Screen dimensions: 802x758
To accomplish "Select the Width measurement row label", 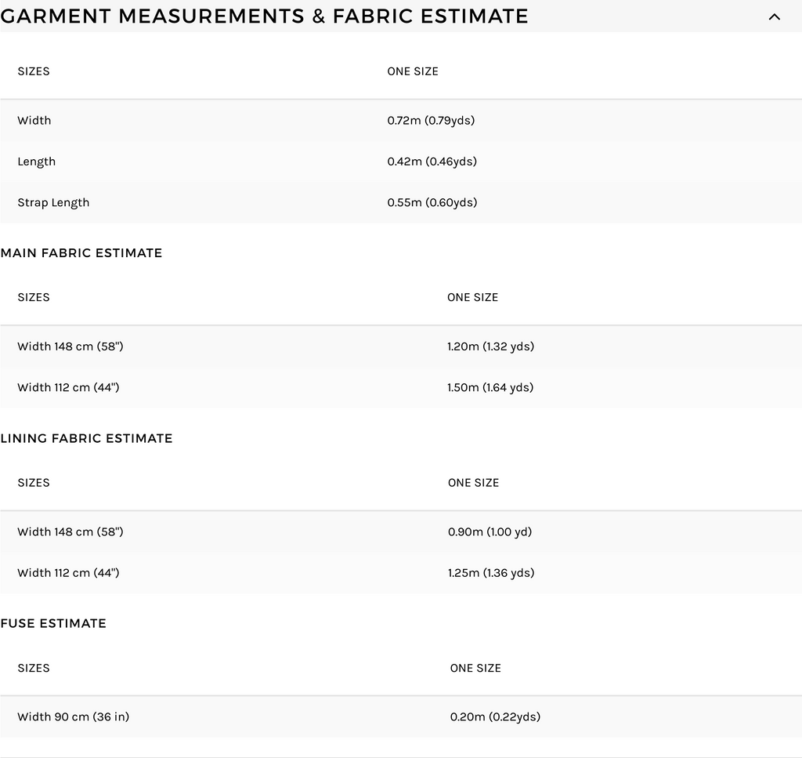I will coord(34,120).
